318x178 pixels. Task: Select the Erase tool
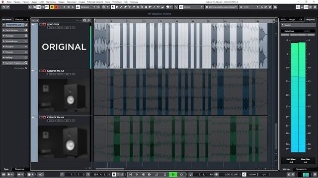pyautogui.click(x=125, y=7)
